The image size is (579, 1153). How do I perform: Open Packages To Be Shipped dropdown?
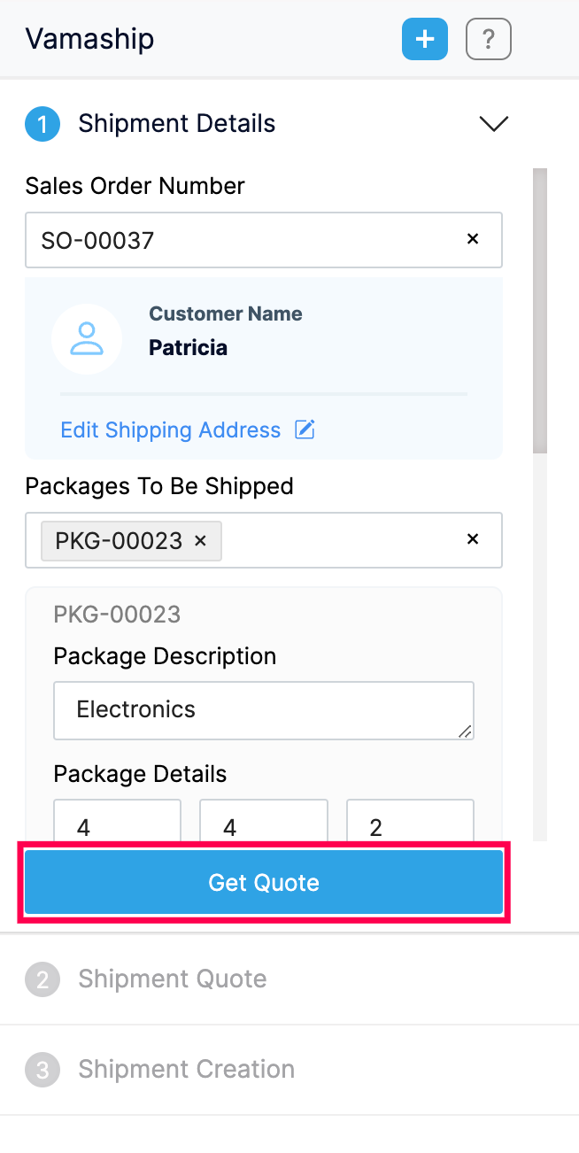coord(345,540)
